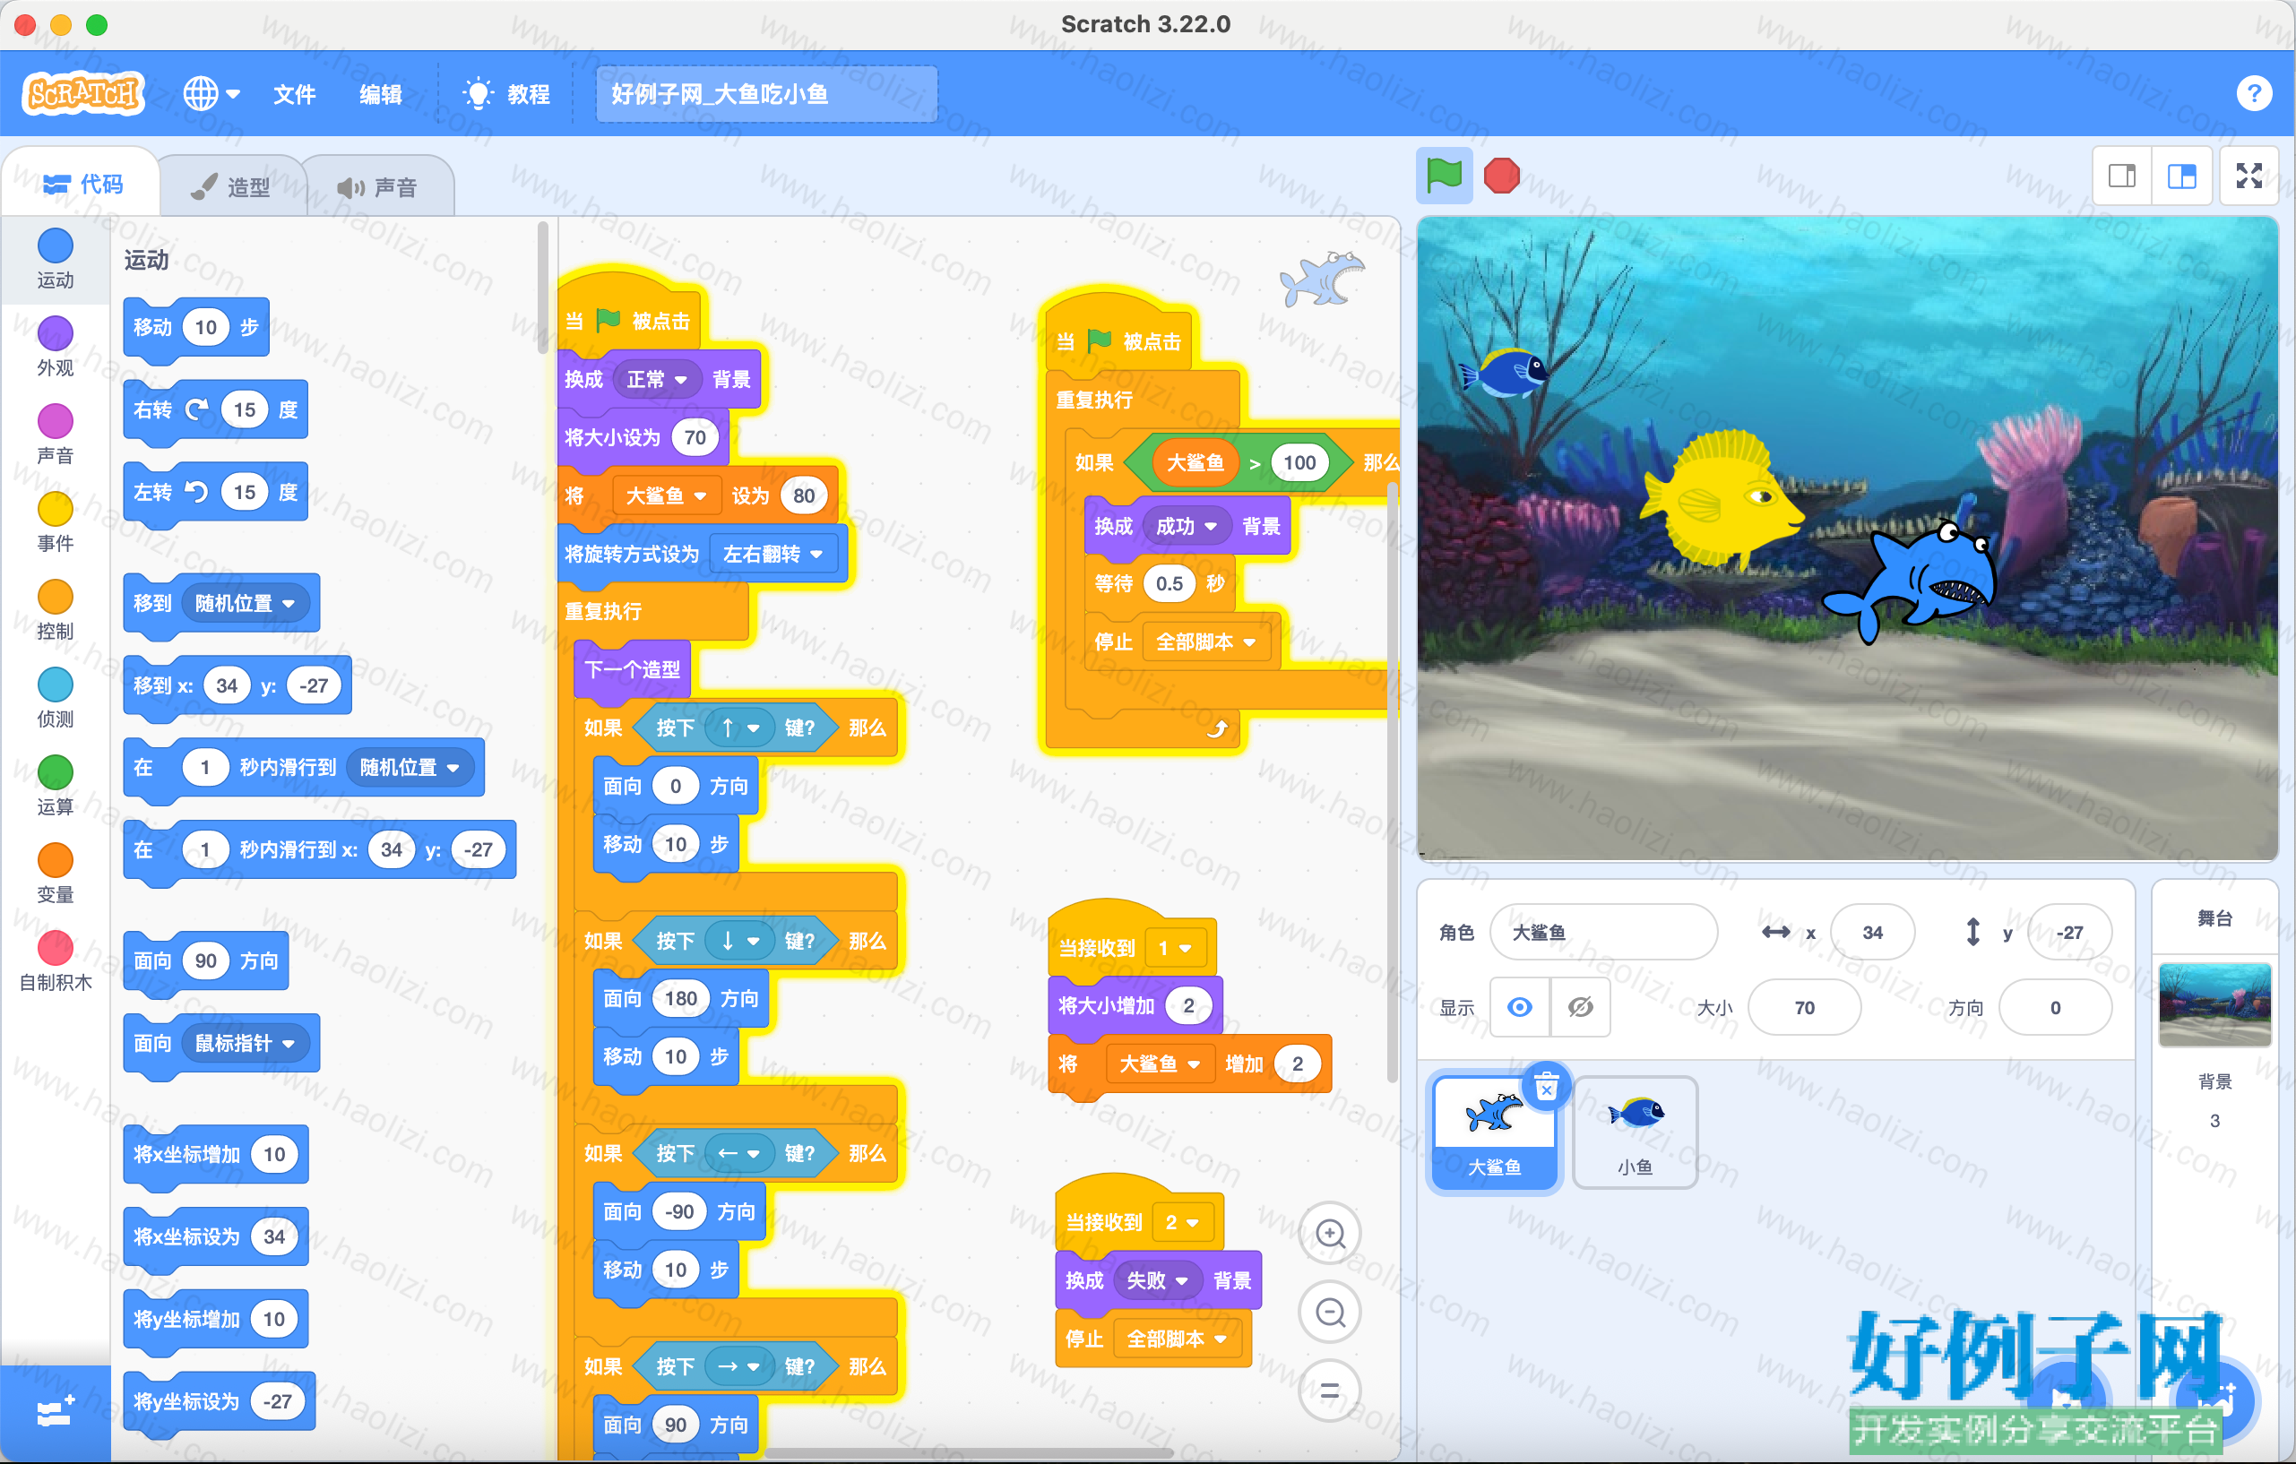Edit the sprite 方向 direction field
2296x1464 pixels.
[2054, 1007]
